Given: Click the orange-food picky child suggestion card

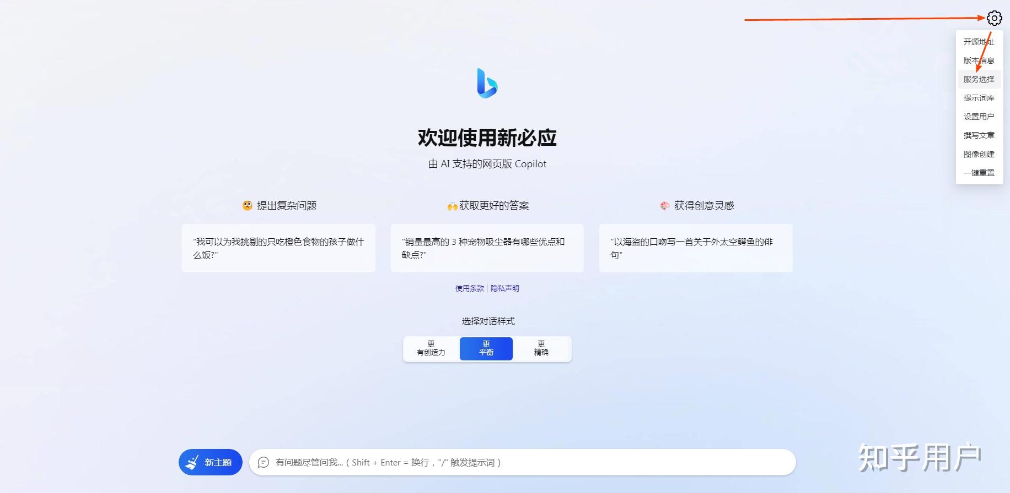Looking at the screenshot, I should pos(278,248).
